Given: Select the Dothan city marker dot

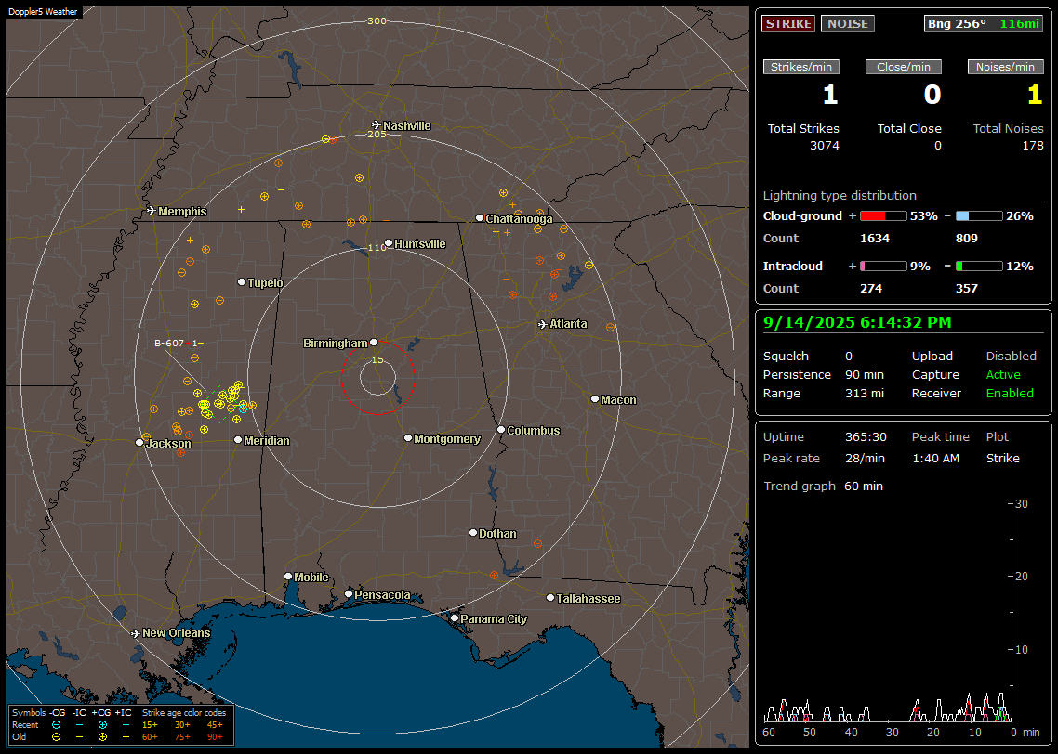Looking at the screenshot, I should 473,533.
